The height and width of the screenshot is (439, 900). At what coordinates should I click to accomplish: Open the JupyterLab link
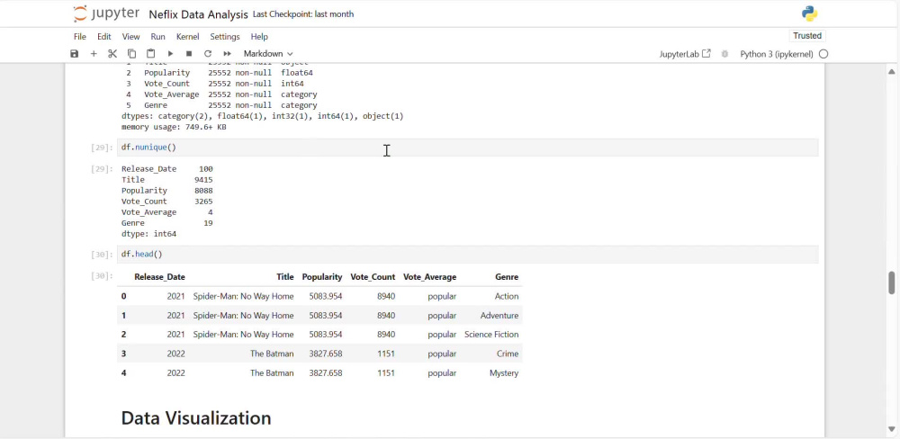coord(685,54)
